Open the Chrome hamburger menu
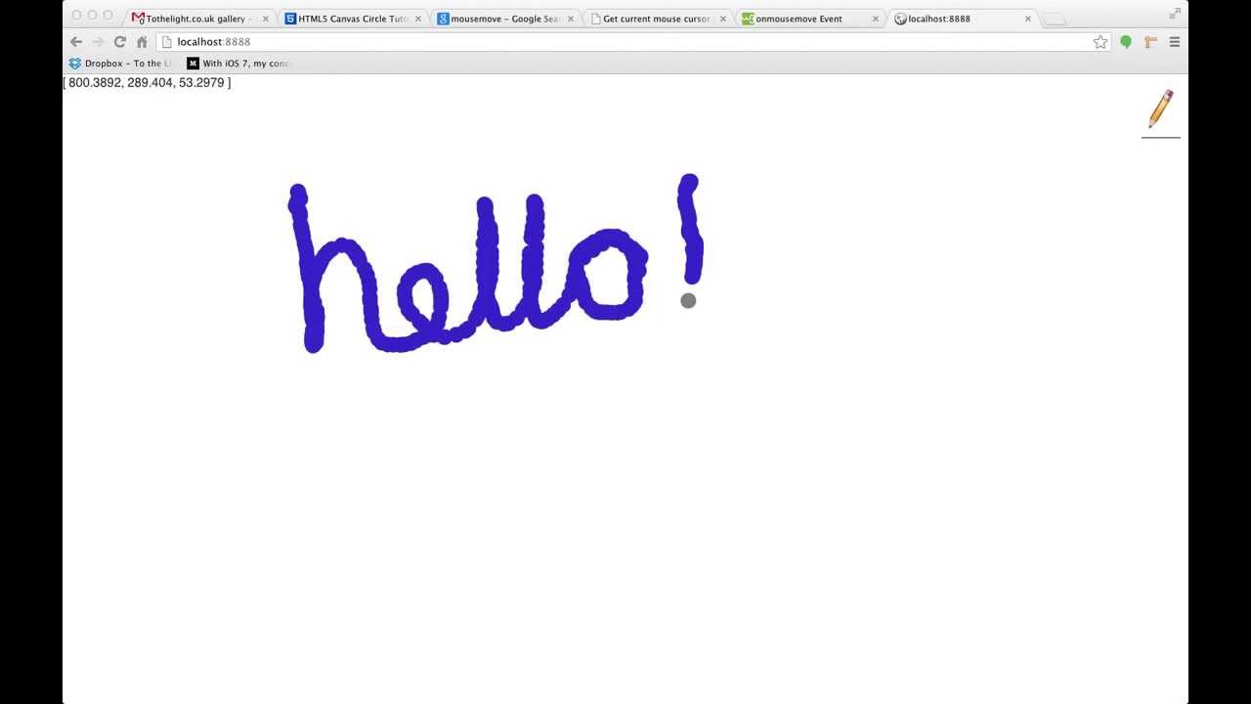The width and height of the screenshot is (1251, 704). (1174, 41)
